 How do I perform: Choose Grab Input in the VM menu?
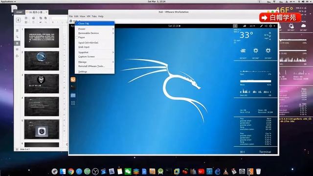[94, 47]
